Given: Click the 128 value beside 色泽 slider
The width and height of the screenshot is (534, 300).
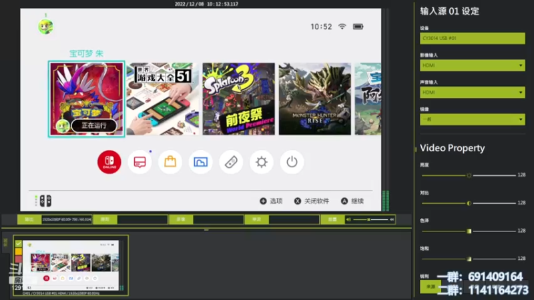Looking at the screenshot, I should tap(521, 231).
